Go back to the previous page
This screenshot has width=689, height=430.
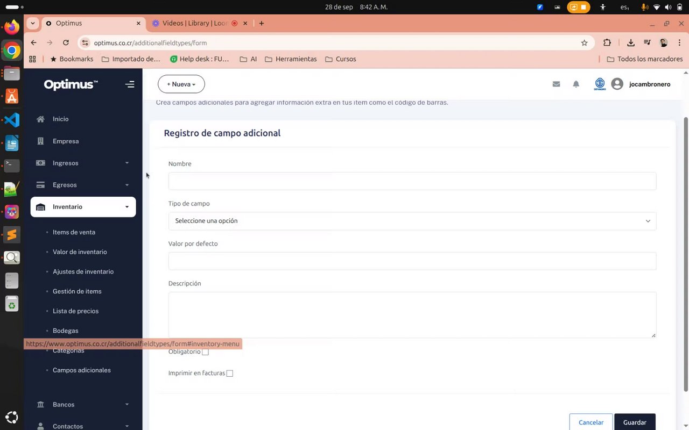tap(34, 43)
